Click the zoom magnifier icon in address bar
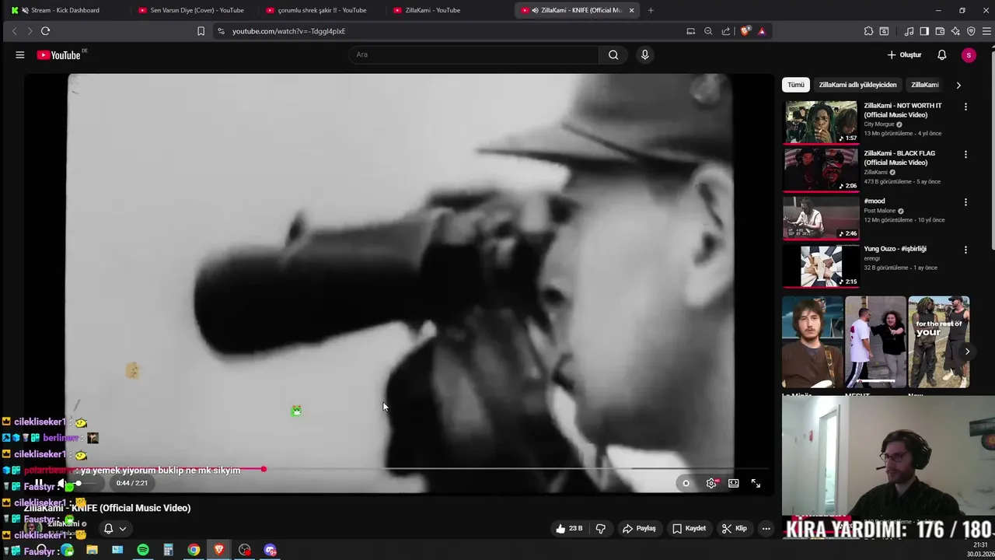This screenshot has width=995, height=560. coord(708,31)
